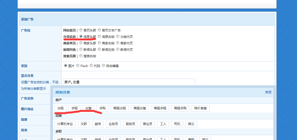Select the 分类内页 radio button

coord(118,37)
